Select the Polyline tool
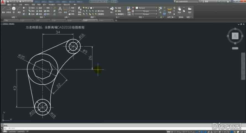The height and width of the screenshot is (133, 246). (x=9, y=10)
